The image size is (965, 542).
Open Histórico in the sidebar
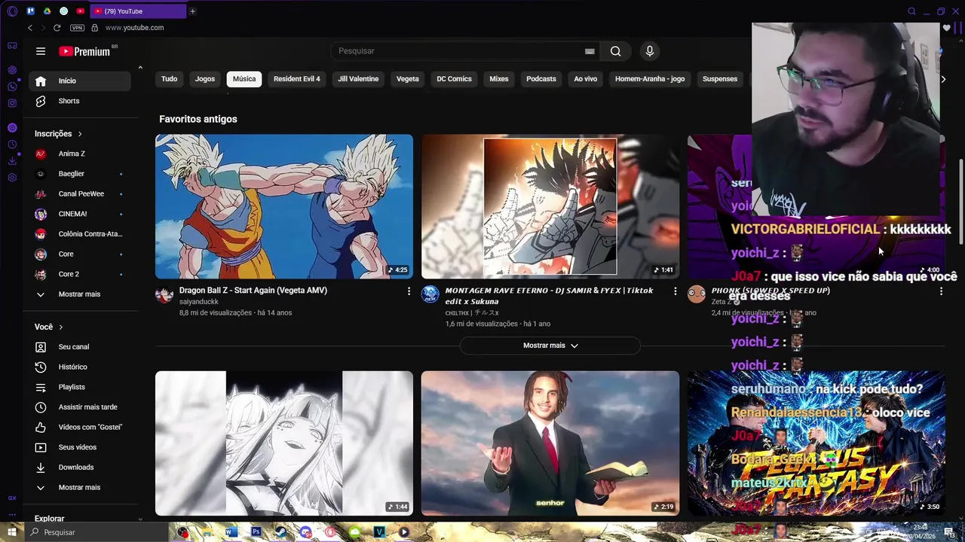pyautogui.click(x=80, y=367)
